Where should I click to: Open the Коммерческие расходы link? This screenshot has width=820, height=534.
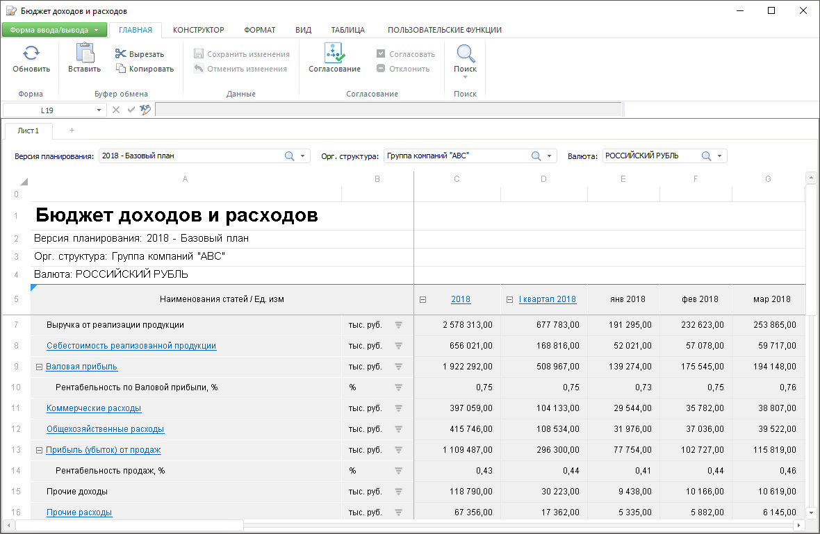pos(94,408)
